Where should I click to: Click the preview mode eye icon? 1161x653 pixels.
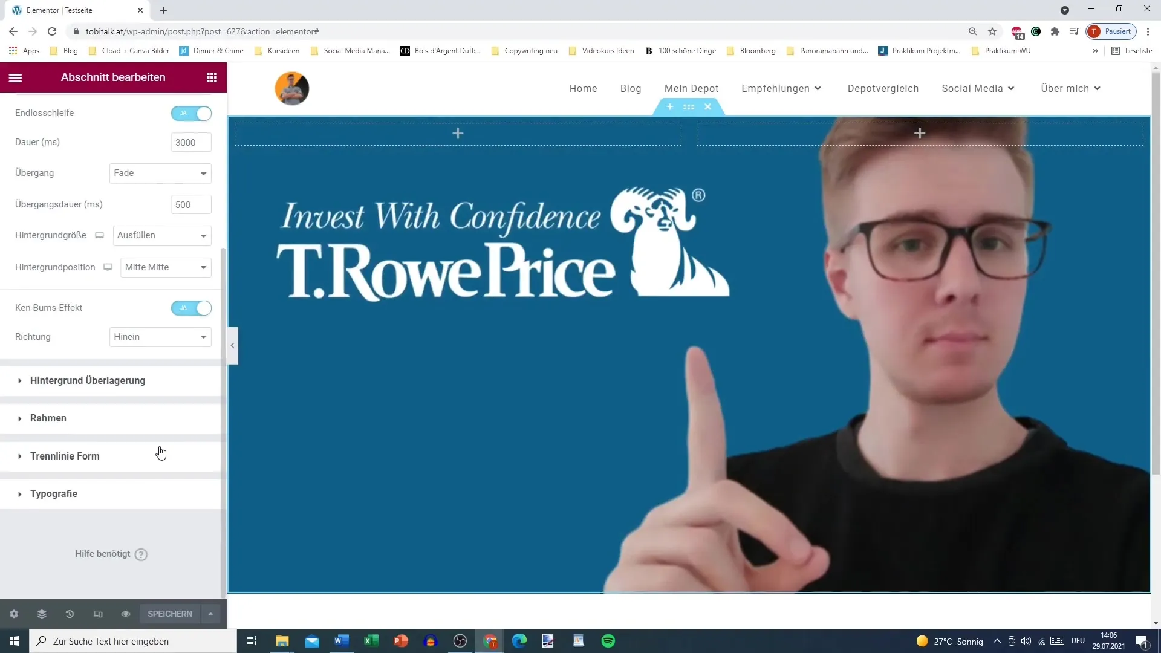coord(125,614)
